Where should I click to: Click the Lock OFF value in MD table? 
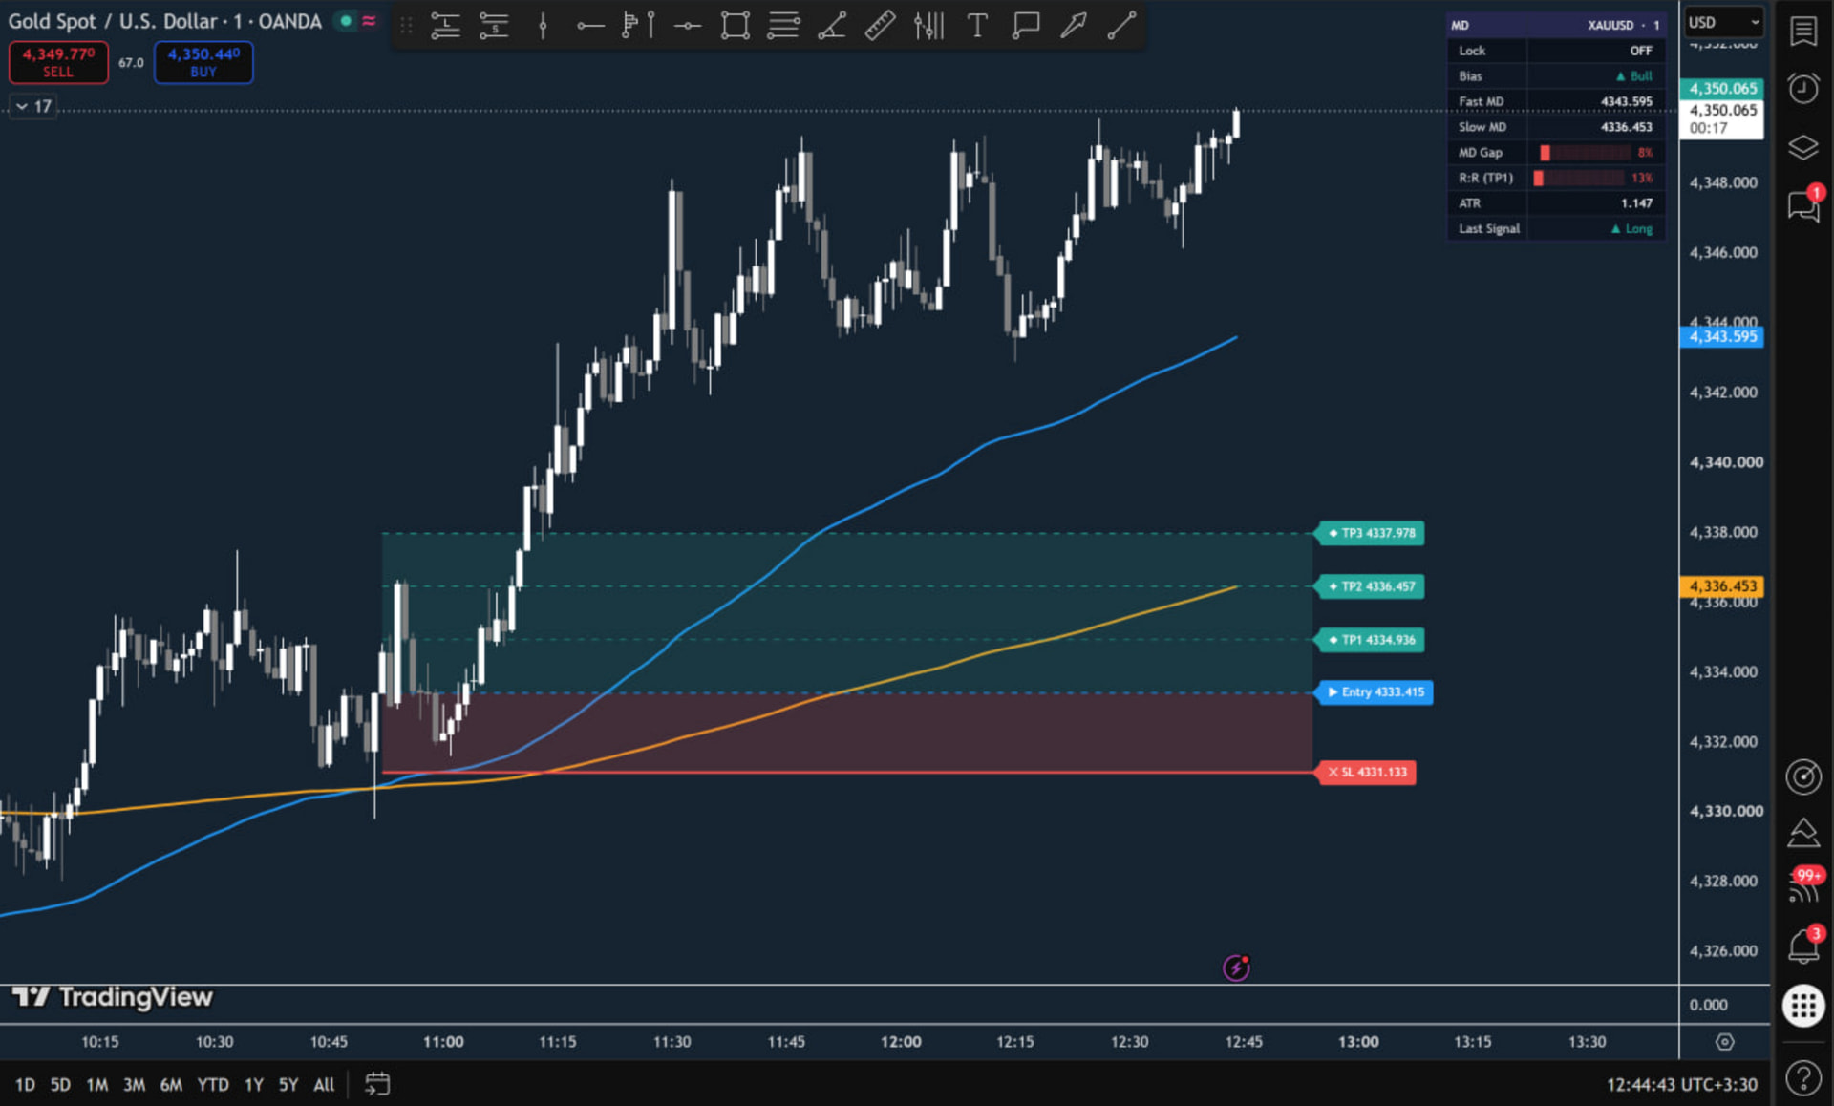click(x=1640, y=51)
